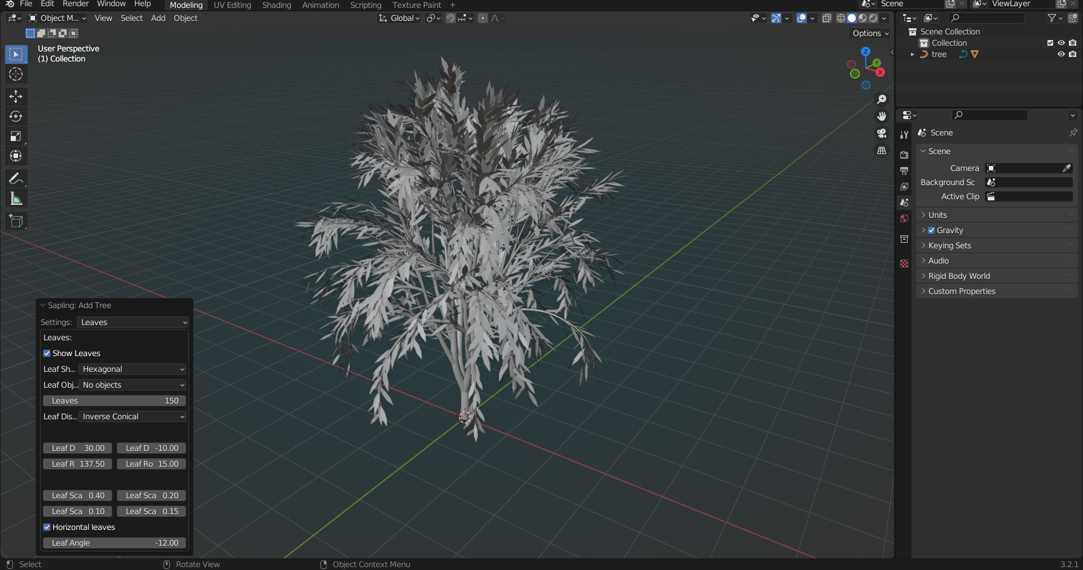Image resolution: width=1083 pixels, height=570 pixels.
Task: Open the Settings Leaves dropdown
Action: click(x=133, y=322)
